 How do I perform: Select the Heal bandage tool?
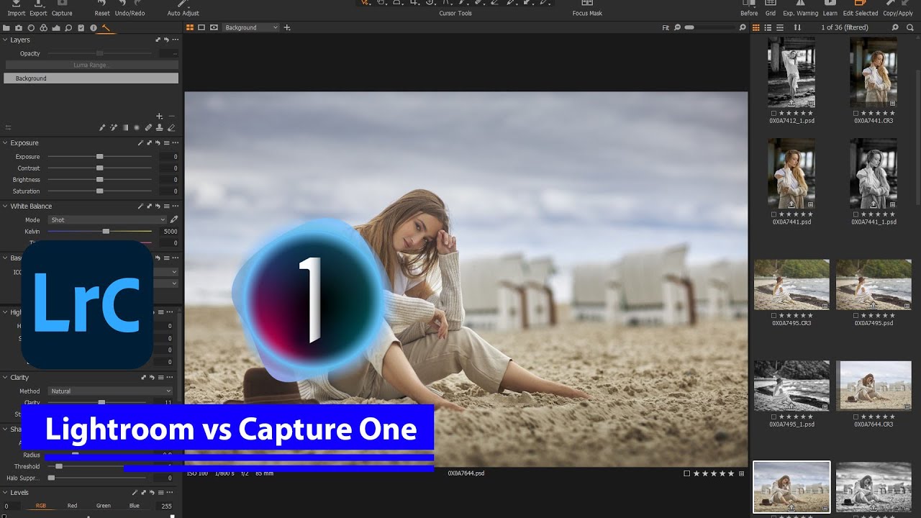click(x=148, y=127)
